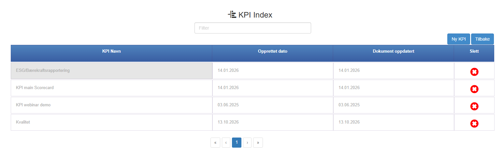Click the Slett column header

474,53
